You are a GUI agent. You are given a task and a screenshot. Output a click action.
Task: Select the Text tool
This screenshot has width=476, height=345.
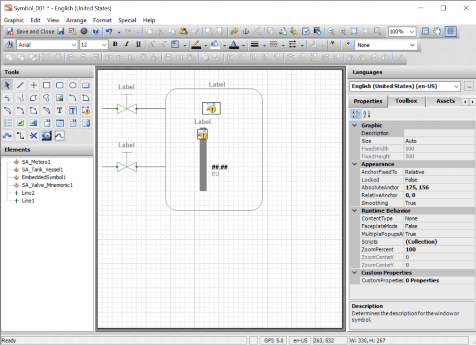(60, 110)
